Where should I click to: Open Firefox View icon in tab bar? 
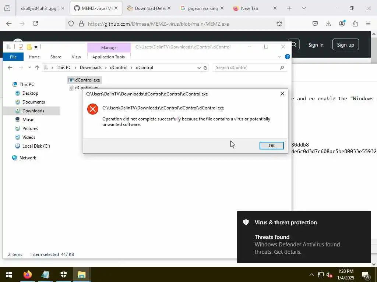point(7,8)
